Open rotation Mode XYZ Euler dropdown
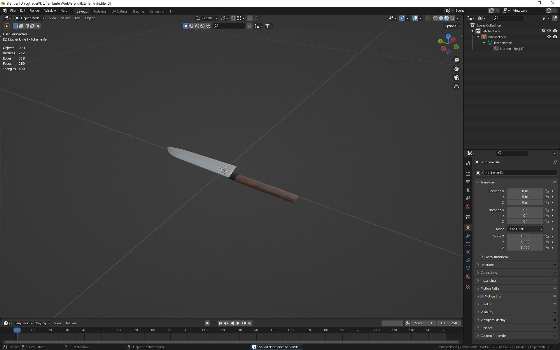Screen dimensions: 560x350 (x=525, y=229)
